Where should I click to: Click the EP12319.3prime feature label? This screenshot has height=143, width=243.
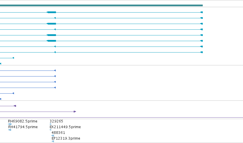pos(66,138)
